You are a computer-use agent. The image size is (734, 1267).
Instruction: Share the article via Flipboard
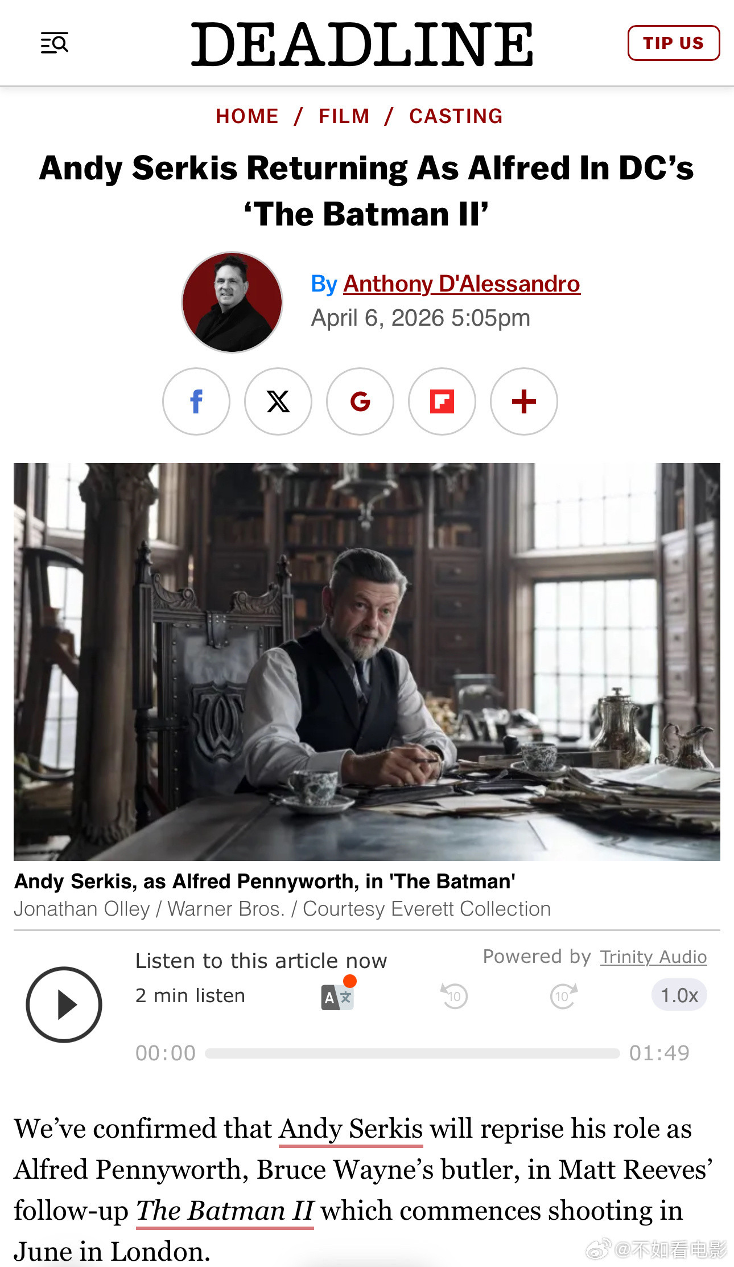(442, 401)
